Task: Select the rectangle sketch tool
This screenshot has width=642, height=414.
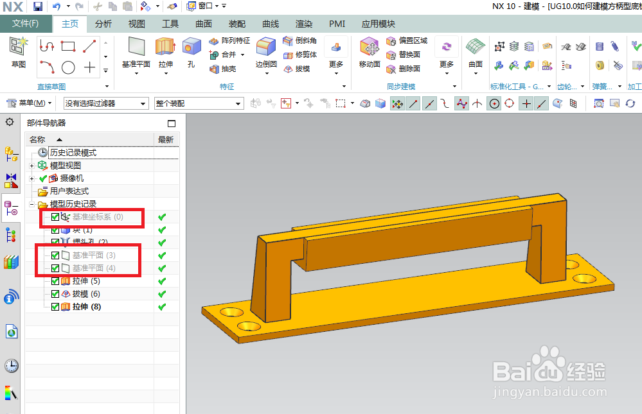Action: pyautogui.click(x=68, y=46)
